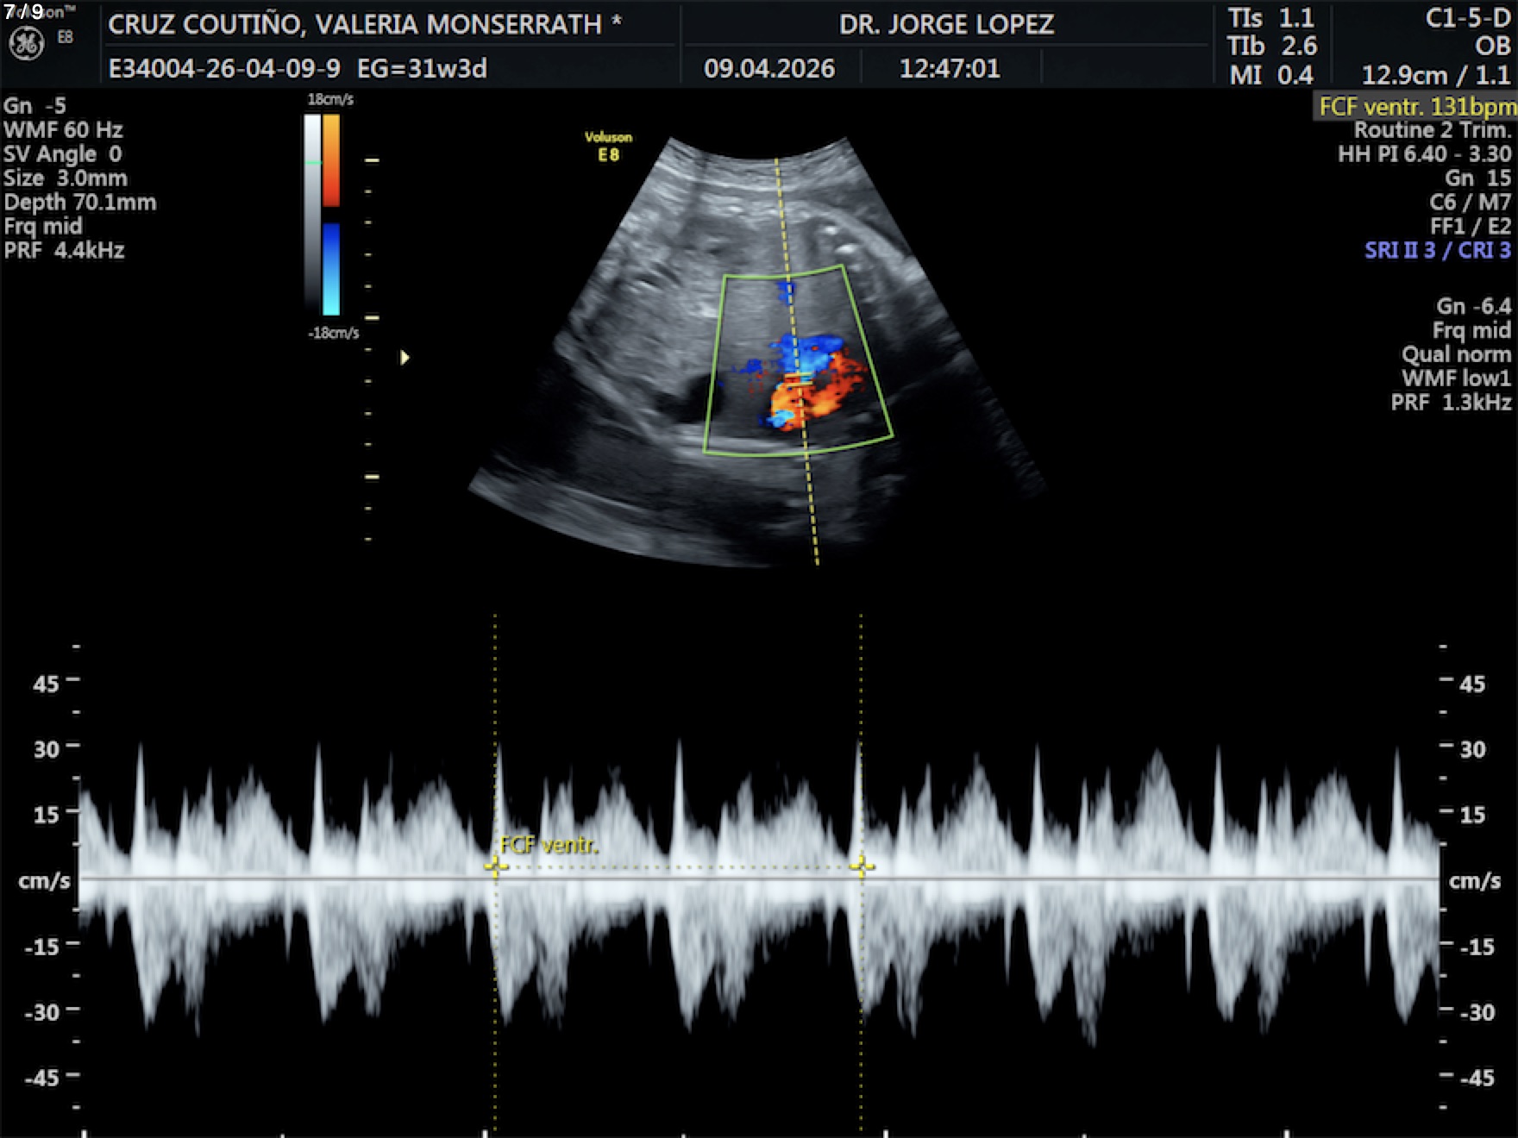This screenshot has height=1138, width=1518.
Task: Click the FCF ventr. label on the waveform
Action: (549, 845)
